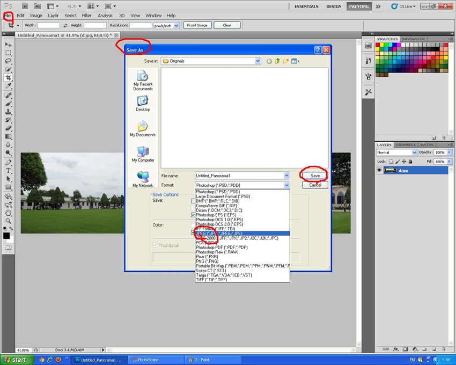The height and width of the screenshot is (365, 456).
Task: Open CS Live dropdown
Action: pyautogui.click(x=403, y=6)
